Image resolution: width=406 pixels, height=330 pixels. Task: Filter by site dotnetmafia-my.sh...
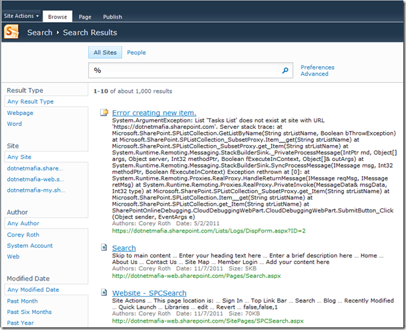pyautogui.click(x=36, y=190)
